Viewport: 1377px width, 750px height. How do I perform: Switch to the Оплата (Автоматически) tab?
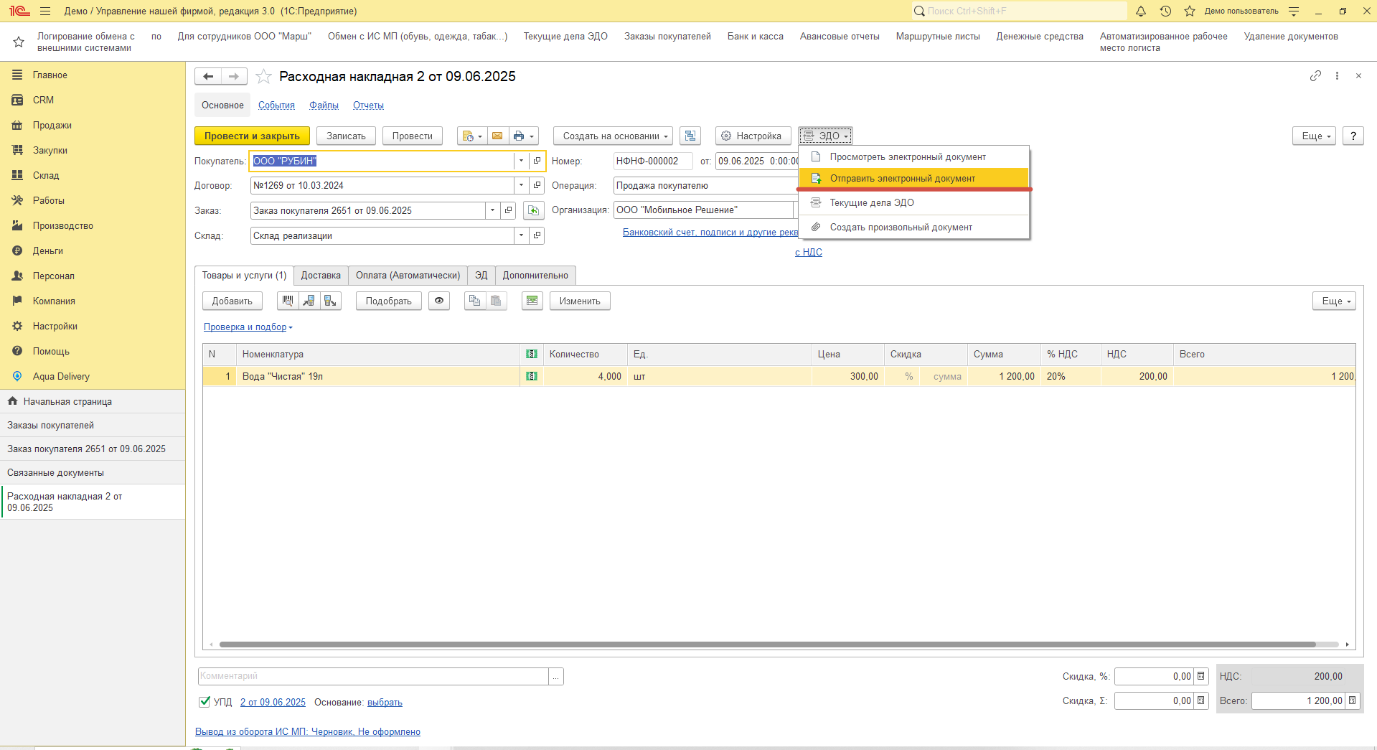408,275
